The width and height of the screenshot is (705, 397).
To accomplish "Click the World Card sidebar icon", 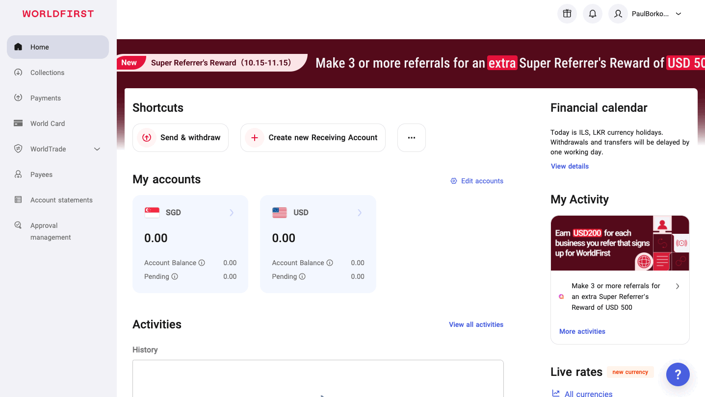I will pyautogui.click(x=18, y=124).
